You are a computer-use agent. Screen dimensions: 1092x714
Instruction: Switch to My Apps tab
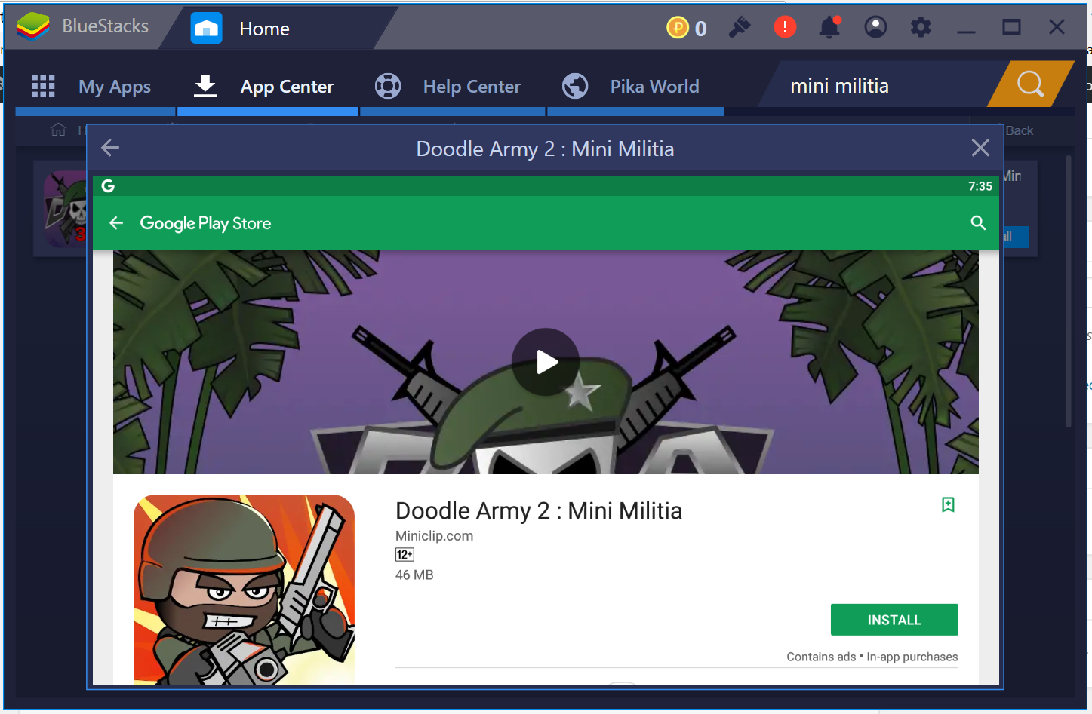(115, 87)
